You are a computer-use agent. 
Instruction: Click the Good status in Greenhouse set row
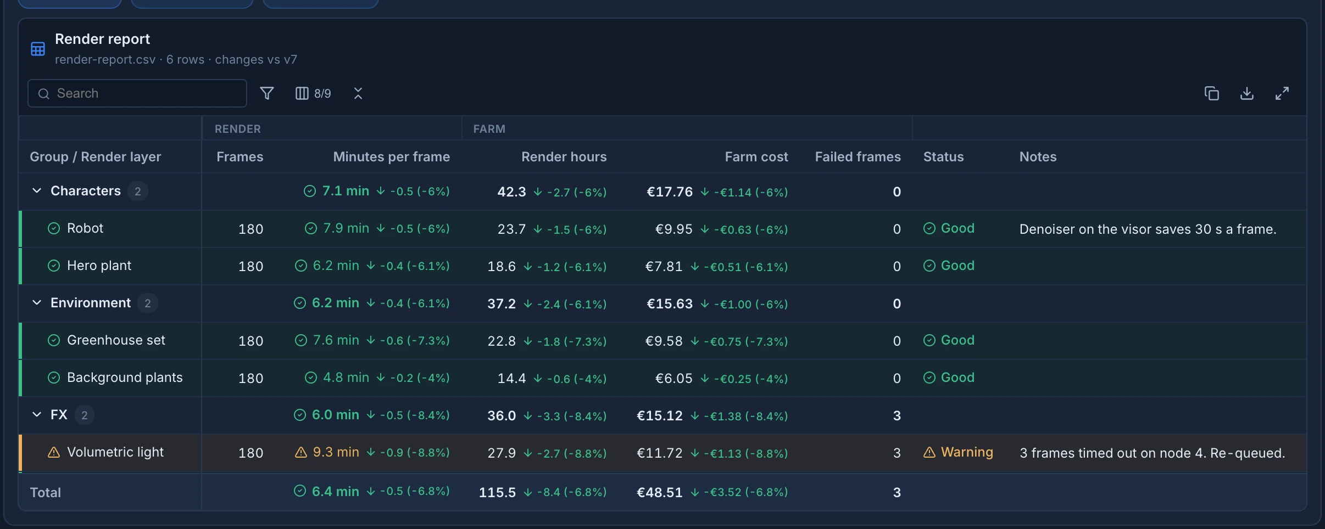coord(949,340)
